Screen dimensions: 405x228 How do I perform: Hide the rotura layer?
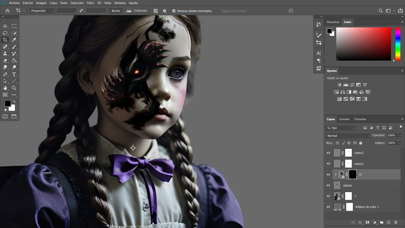329,185
